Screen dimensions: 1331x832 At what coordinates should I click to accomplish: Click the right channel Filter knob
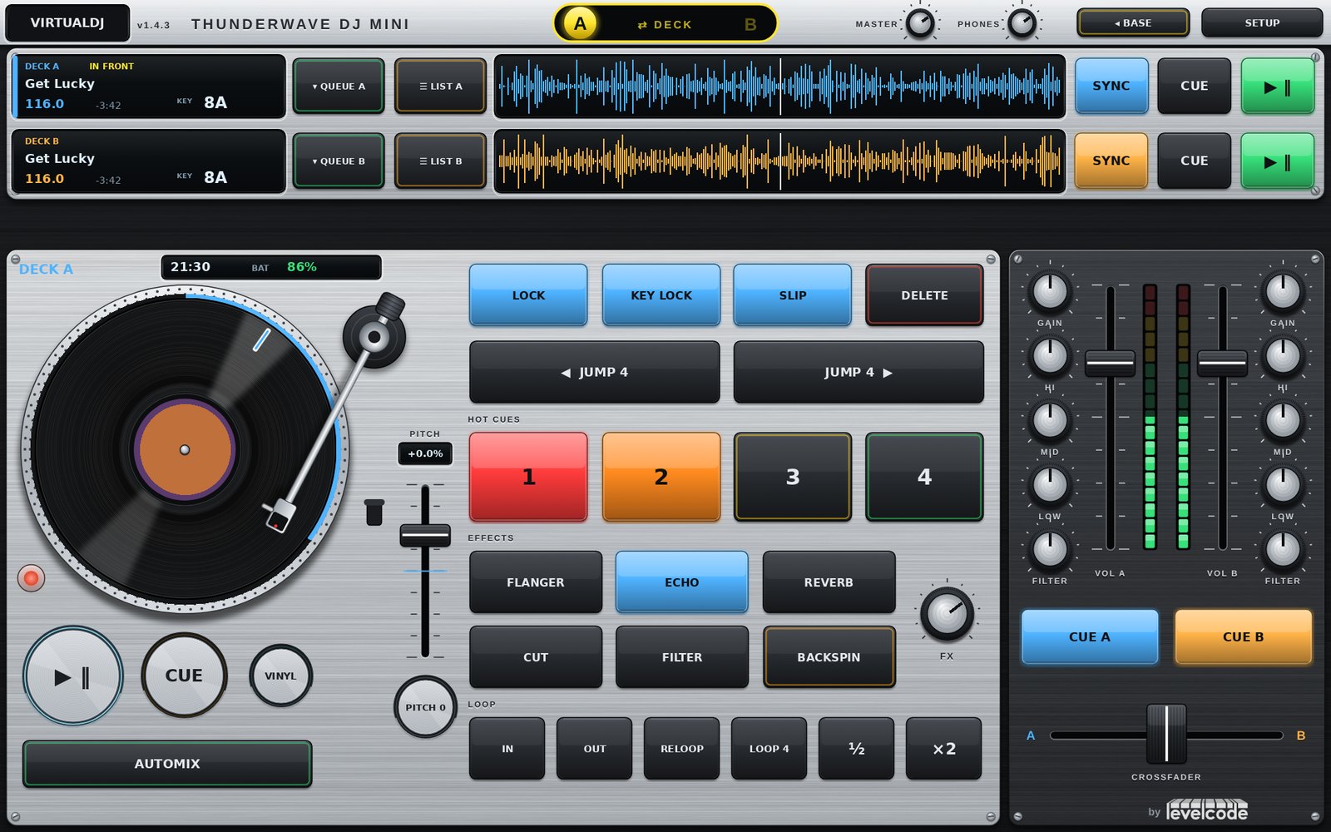(1282, 549)
